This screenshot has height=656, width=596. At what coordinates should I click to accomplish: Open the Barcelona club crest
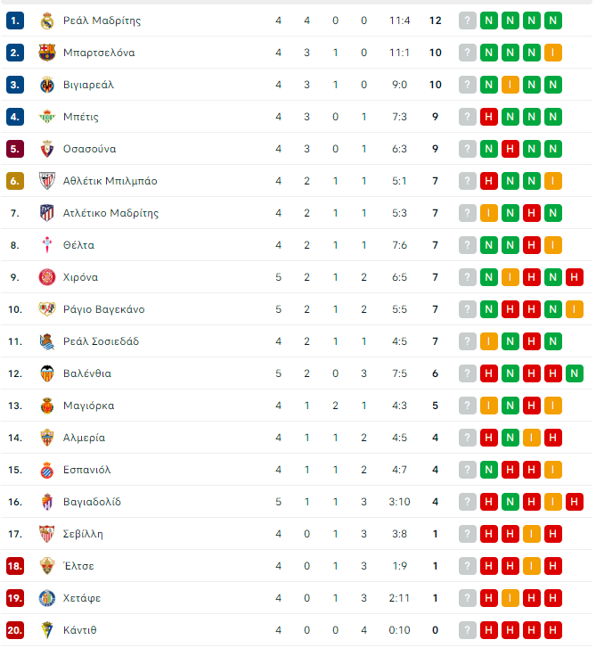click(x=47, y=53)
